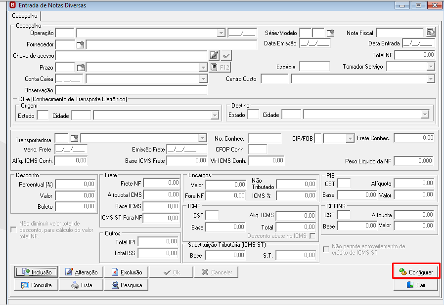The height and width of the screenshot is (305, 444).
Task: Click the F12 calendar button
Action: coord(220,67)
